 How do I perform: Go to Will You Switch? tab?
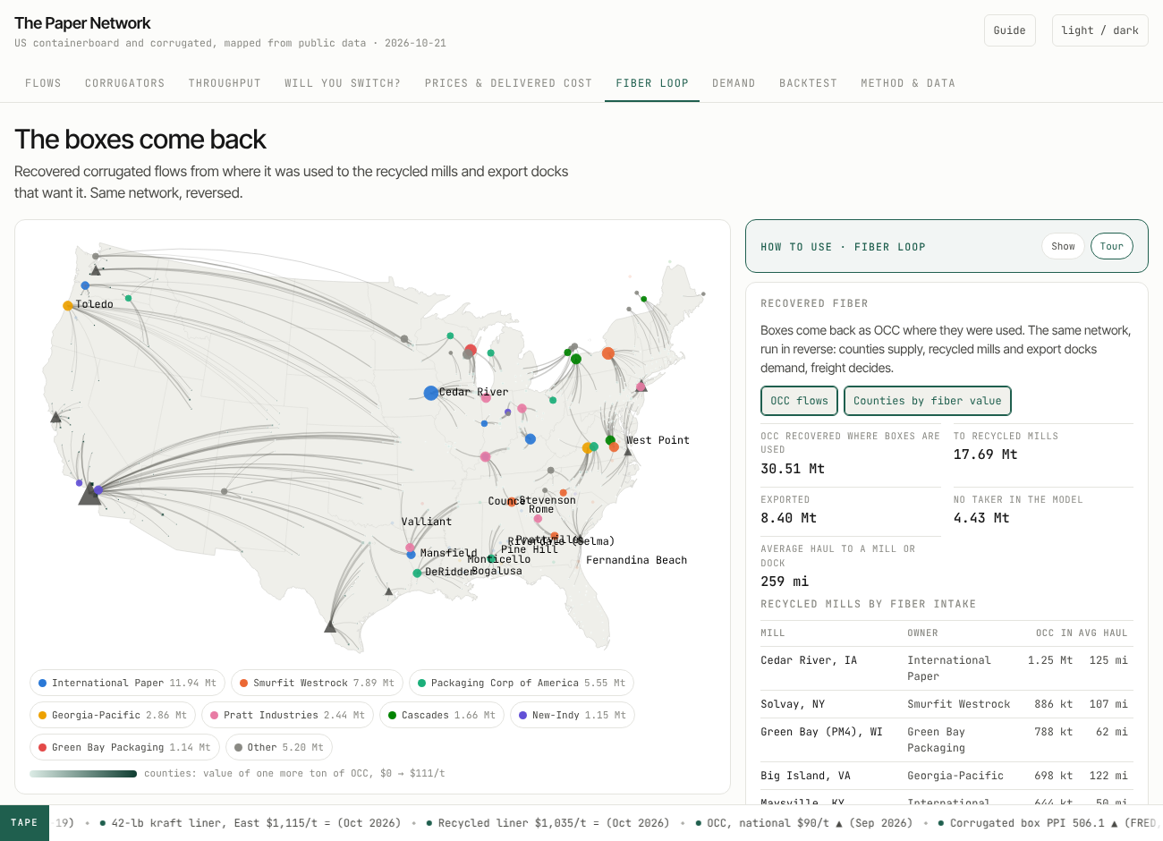click(x=343, y=83)
